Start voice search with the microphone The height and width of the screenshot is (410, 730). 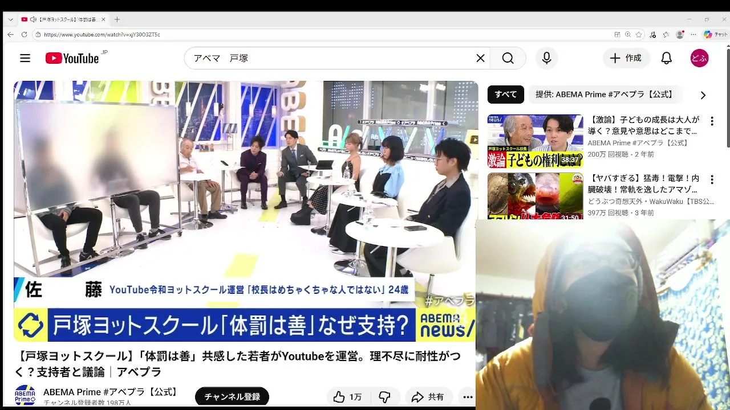click(x=546, y=58)
